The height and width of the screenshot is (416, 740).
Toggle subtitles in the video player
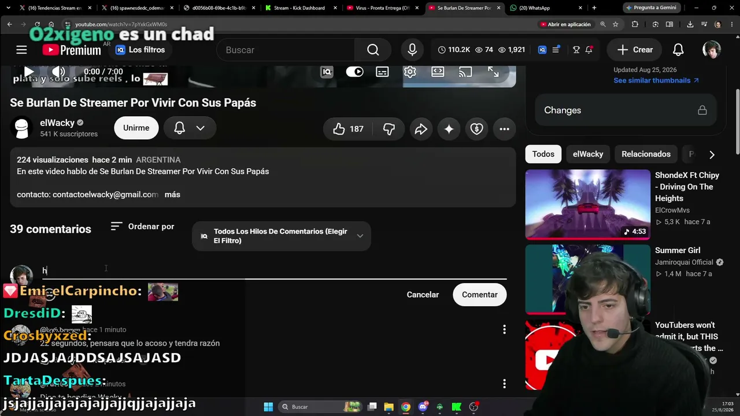[382, 72]
